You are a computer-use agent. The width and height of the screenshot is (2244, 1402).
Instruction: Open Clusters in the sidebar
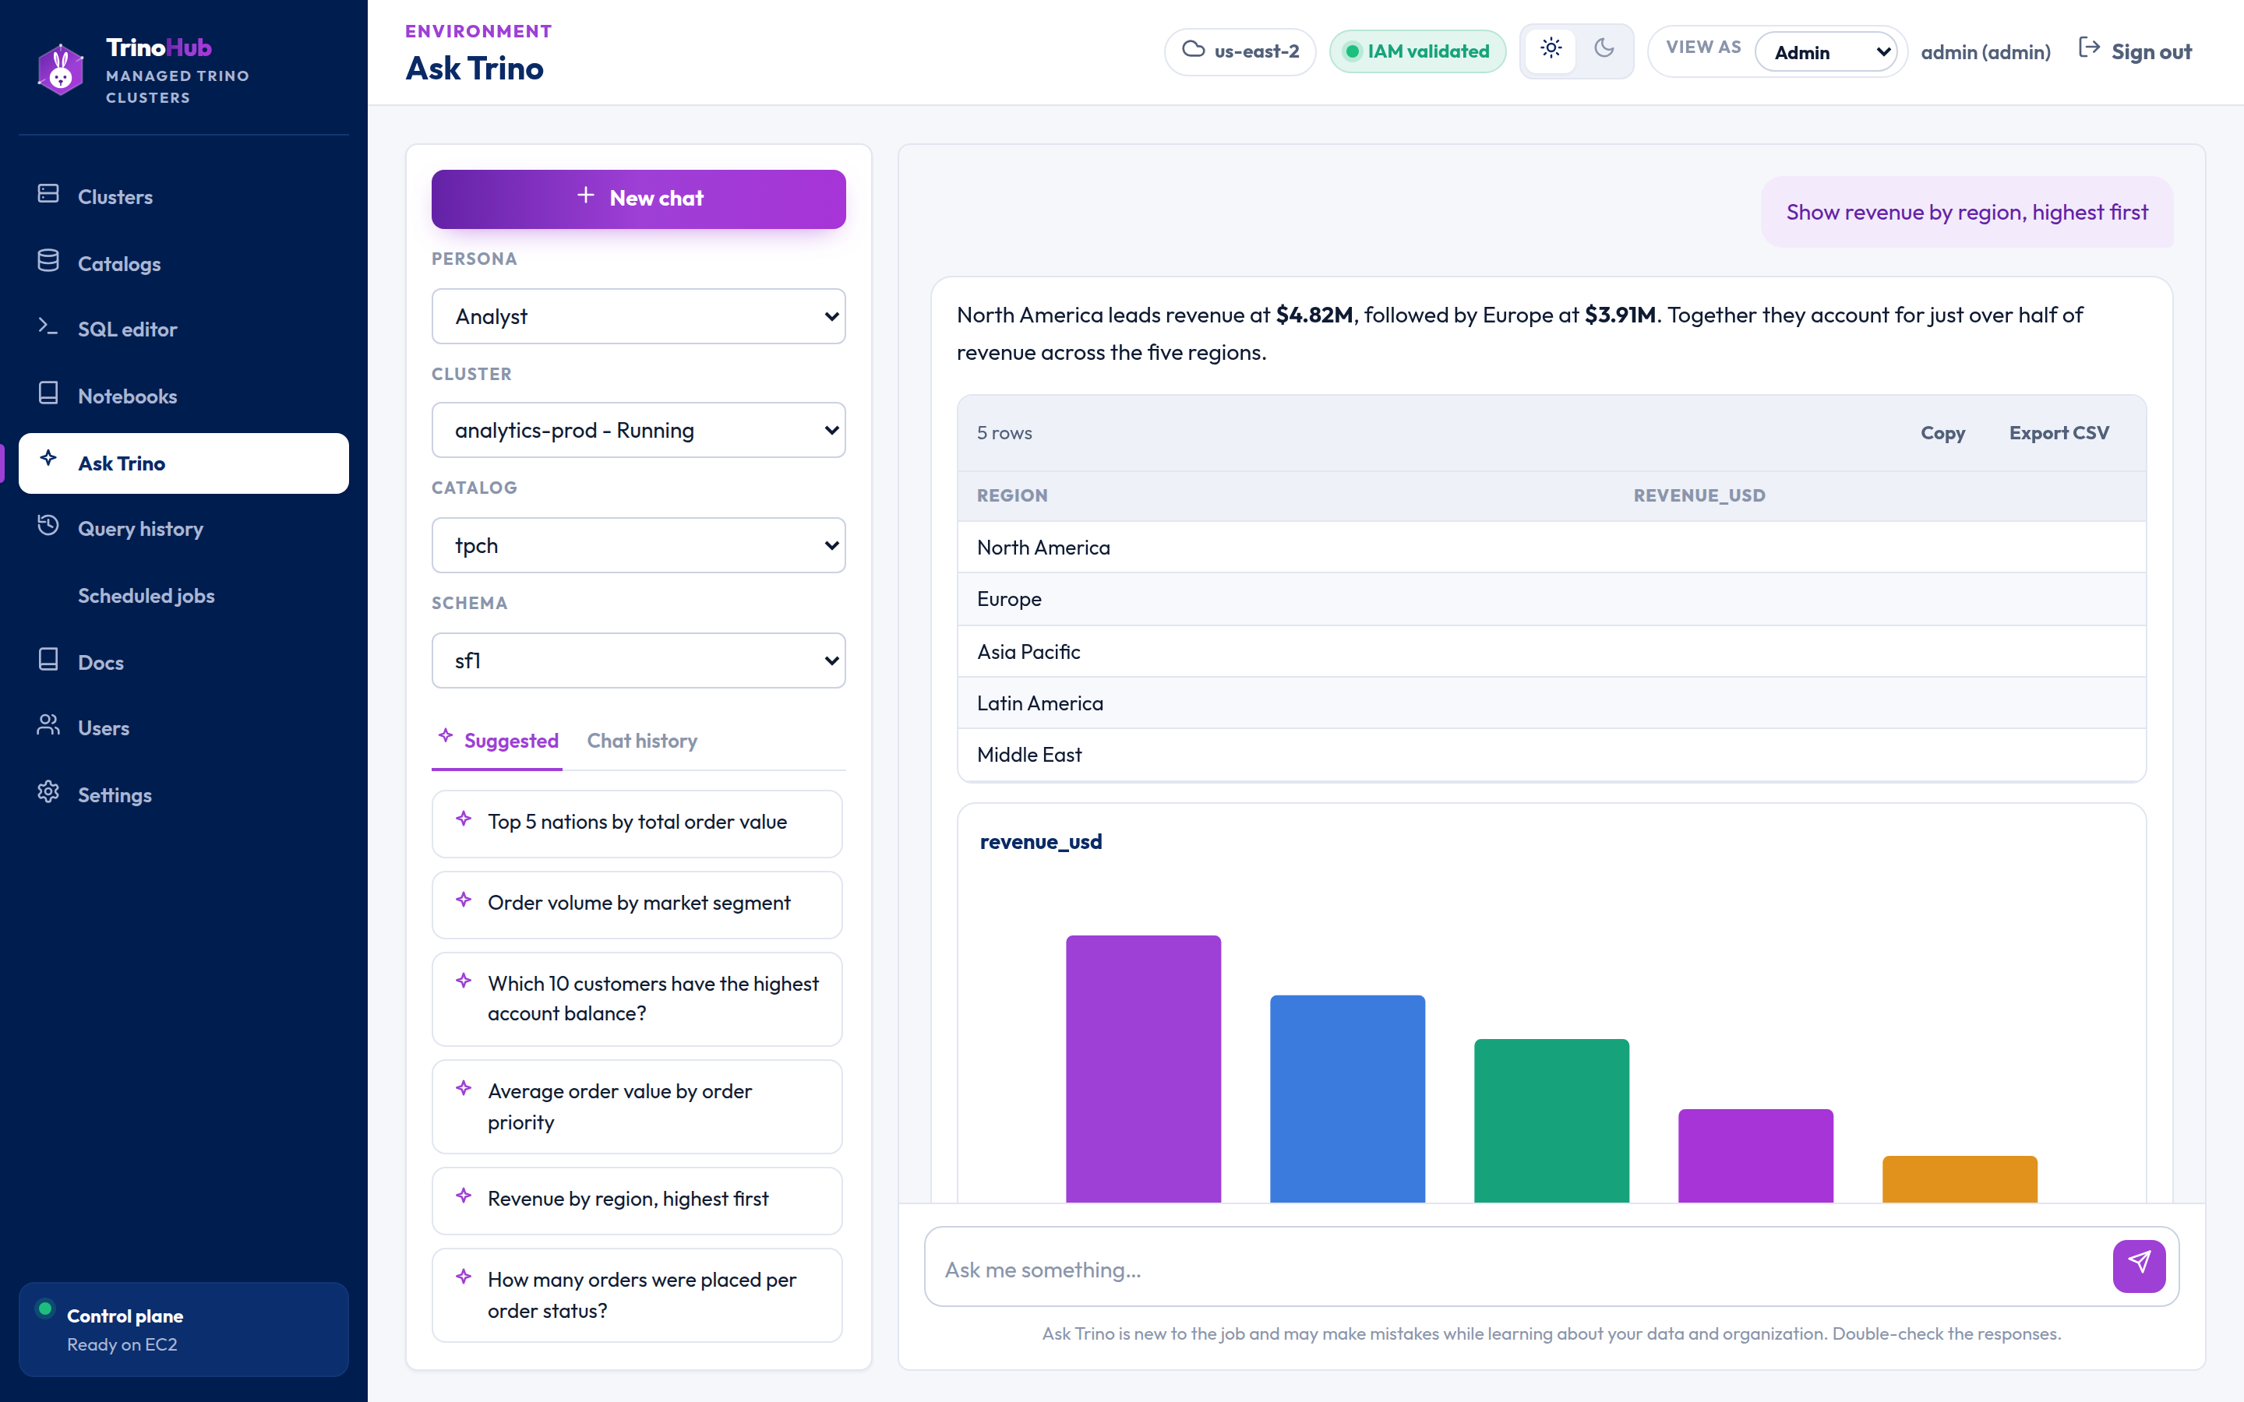tap(184, 196)
